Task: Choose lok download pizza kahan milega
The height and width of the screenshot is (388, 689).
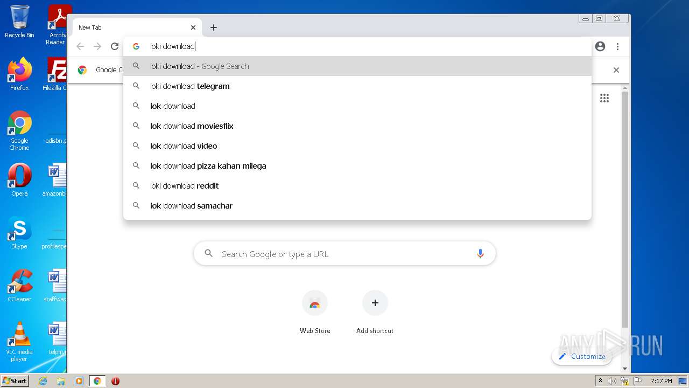Action: [357, 166]
